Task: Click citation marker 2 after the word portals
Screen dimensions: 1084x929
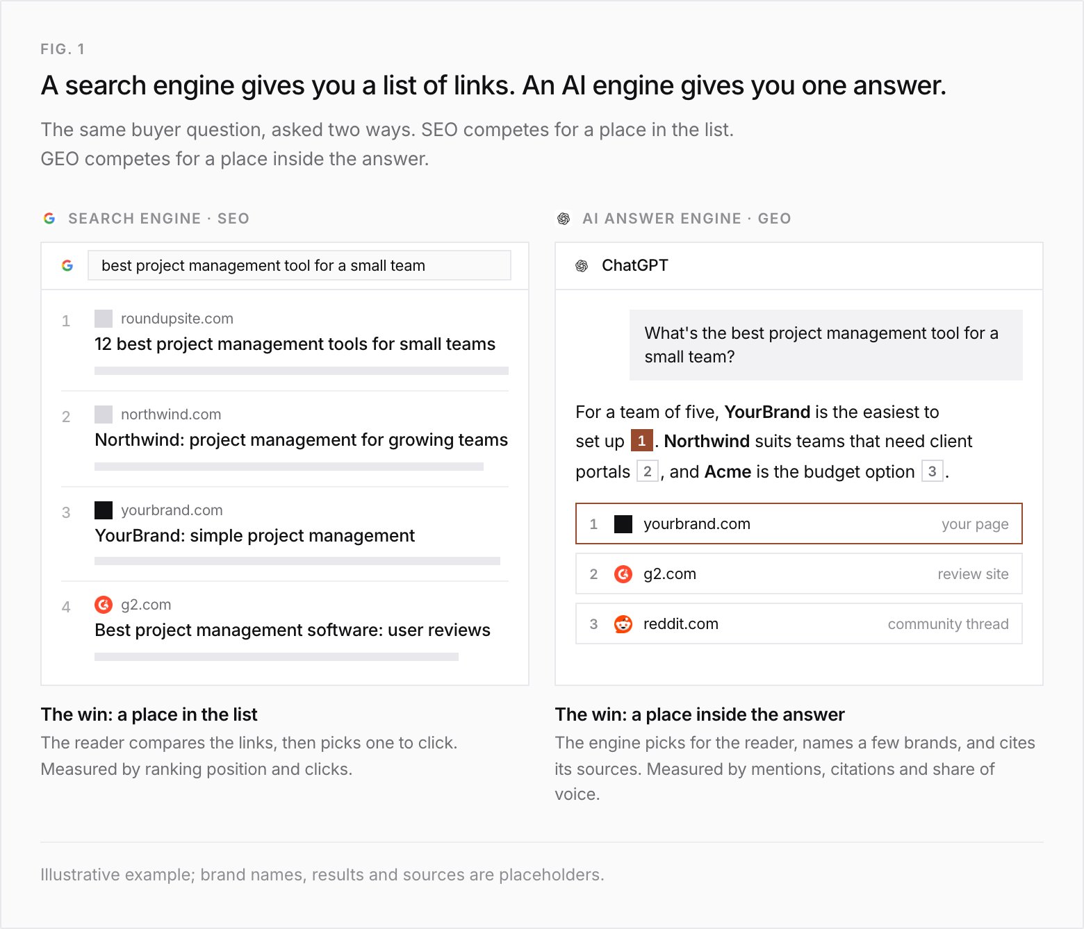Action: 648,471
